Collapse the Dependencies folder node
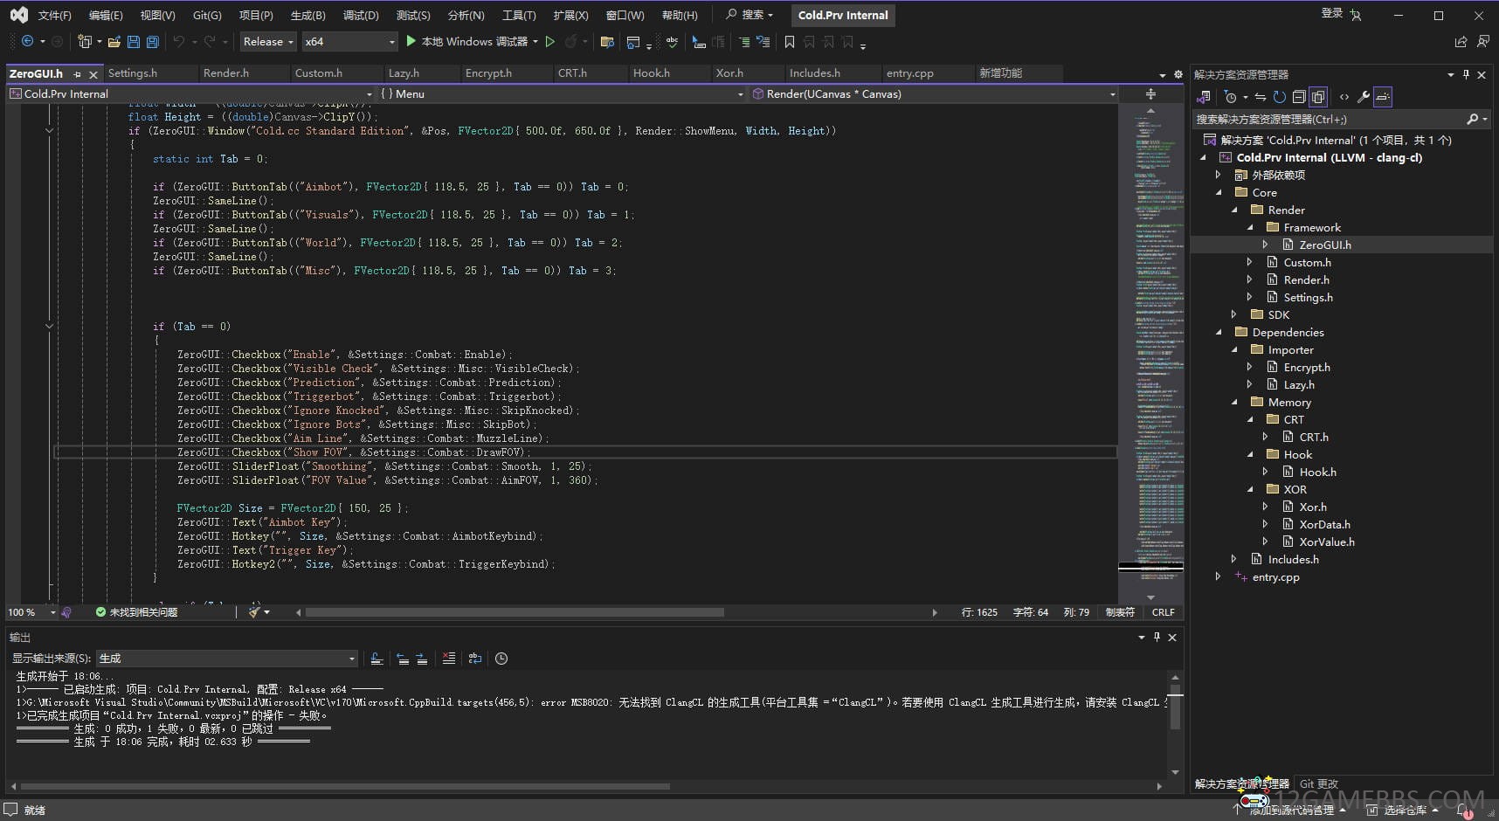The width and height of the screenshot is (1499, 821). pos(1219,332)
